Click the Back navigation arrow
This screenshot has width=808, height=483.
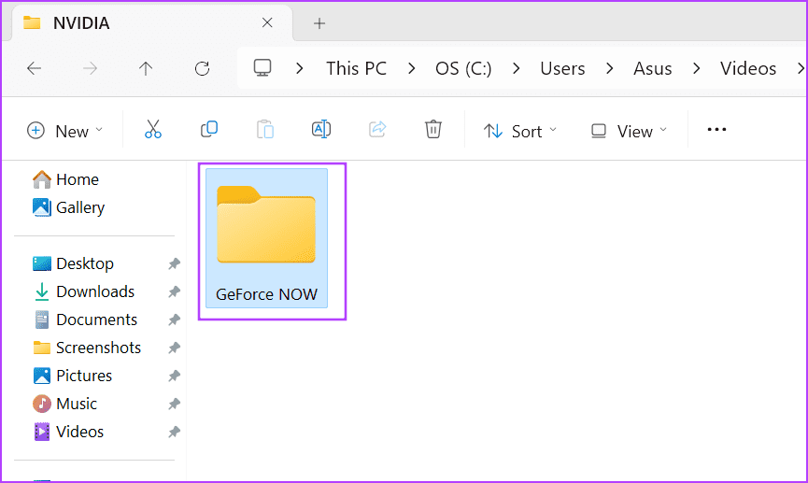pos(34,68)
